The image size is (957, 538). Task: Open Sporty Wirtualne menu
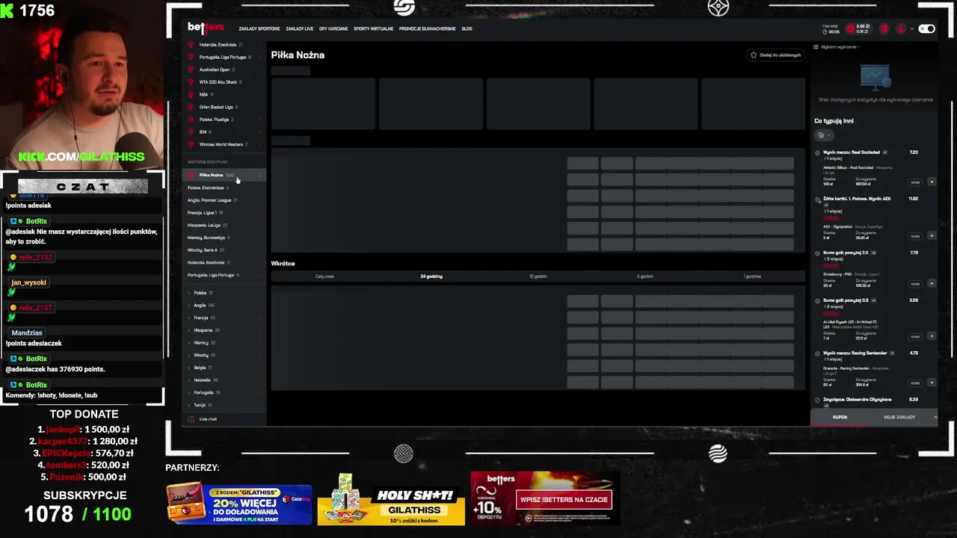(373, 29)
